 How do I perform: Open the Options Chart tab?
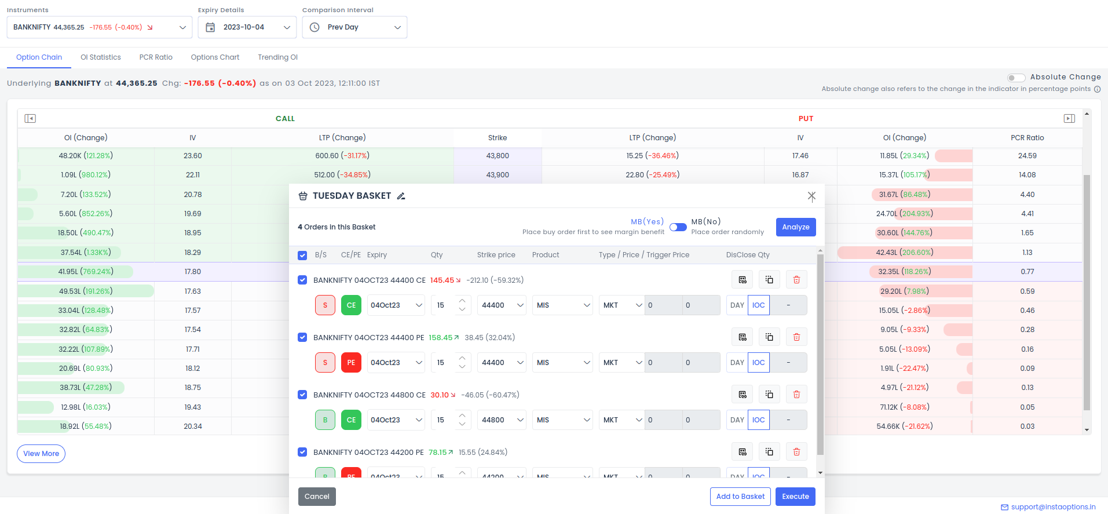tap(215, 57)
